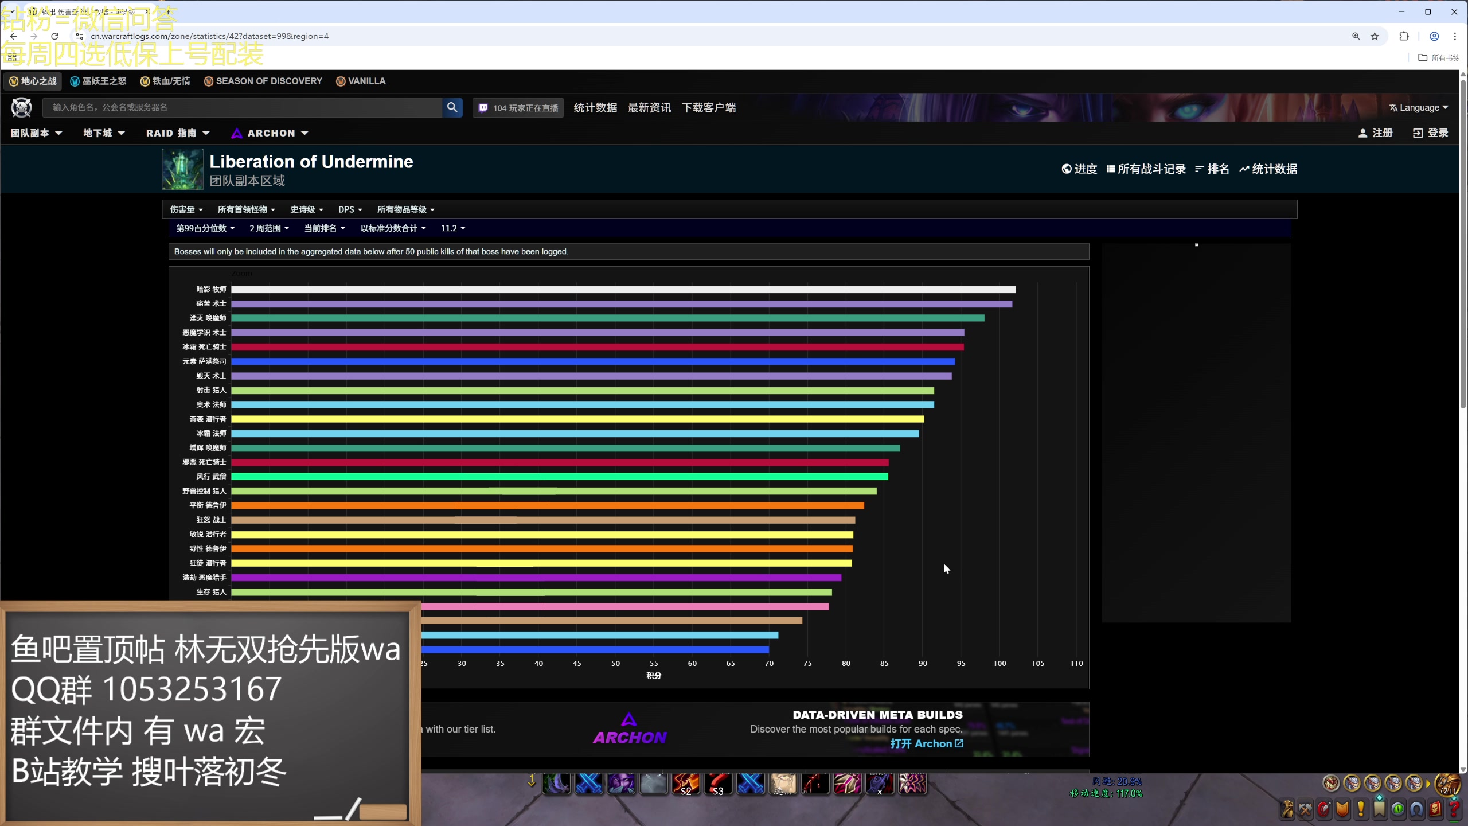The image size is (1468, 826).
Task: Switch to the 铁血/无情 game tab
Action: (x=165, y=81)
